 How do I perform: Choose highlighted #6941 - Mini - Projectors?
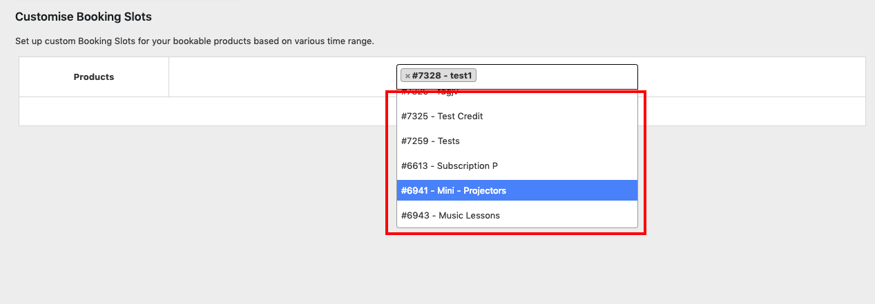tap(517, 191)
